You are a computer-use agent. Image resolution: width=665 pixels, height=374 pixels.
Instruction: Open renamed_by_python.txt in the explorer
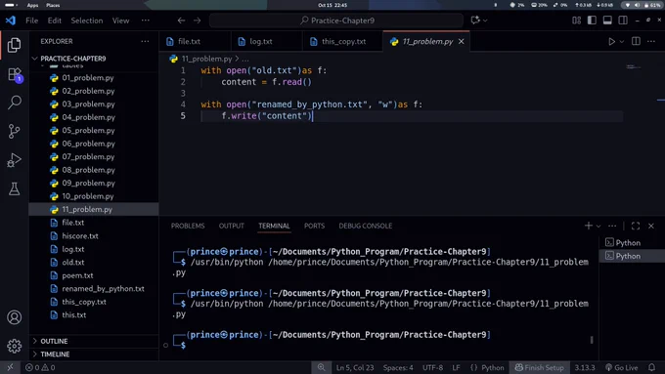tap(103, 288)
